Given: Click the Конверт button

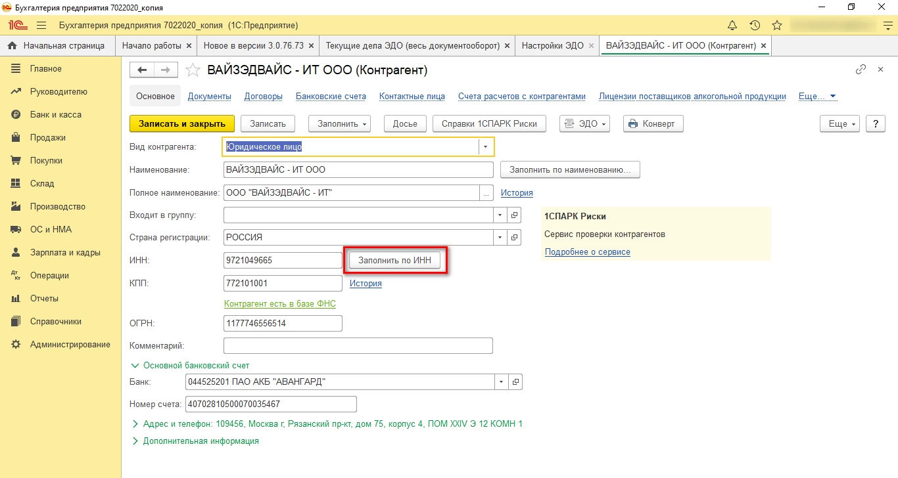Looking at the screenshot, I should tap(653, 124).
